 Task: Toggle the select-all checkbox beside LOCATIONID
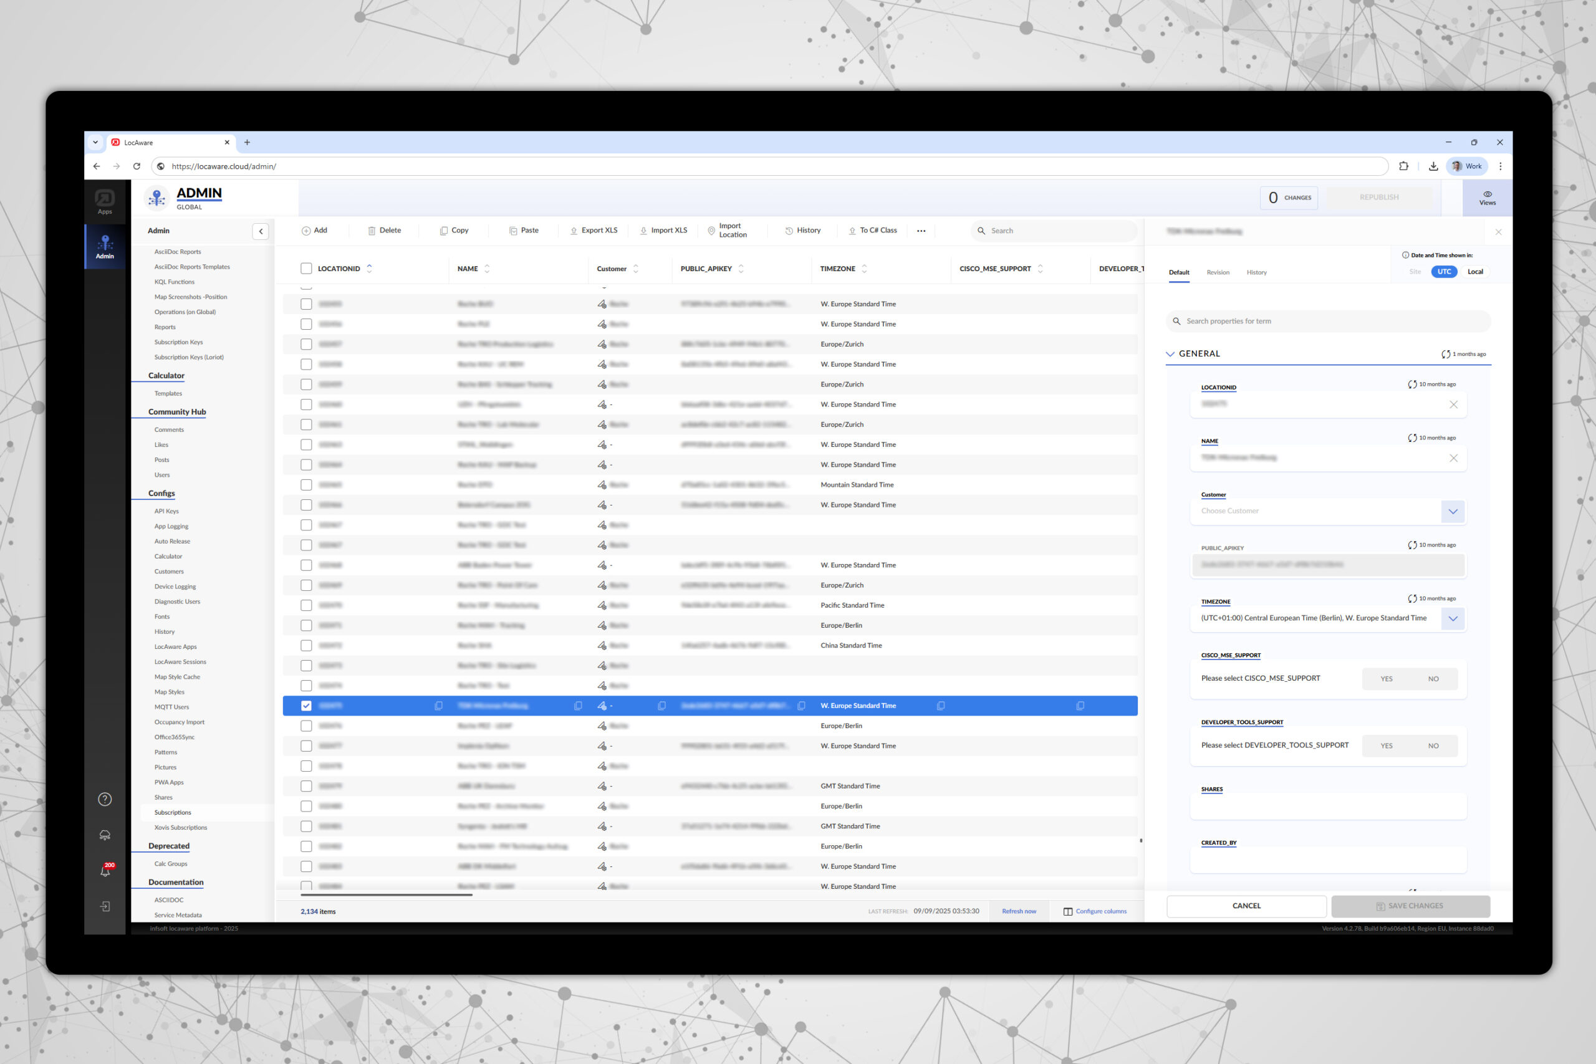coord(306,269)
